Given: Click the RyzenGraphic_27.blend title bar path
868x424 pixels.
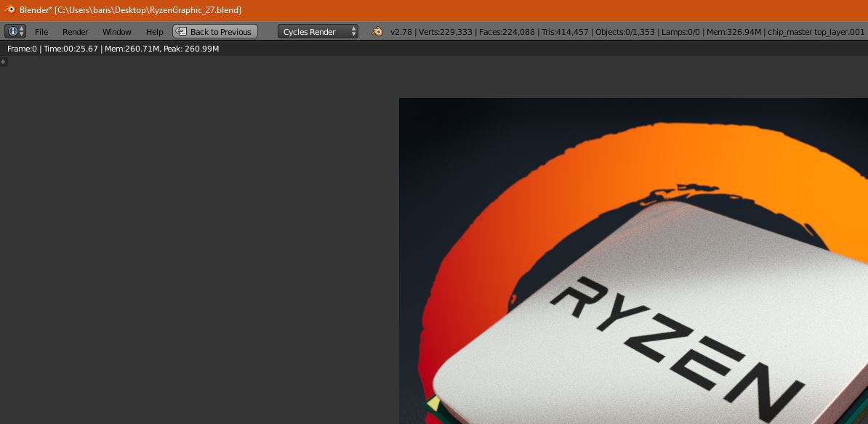Looking at the screenshot, I should click(x=148, y=10).
